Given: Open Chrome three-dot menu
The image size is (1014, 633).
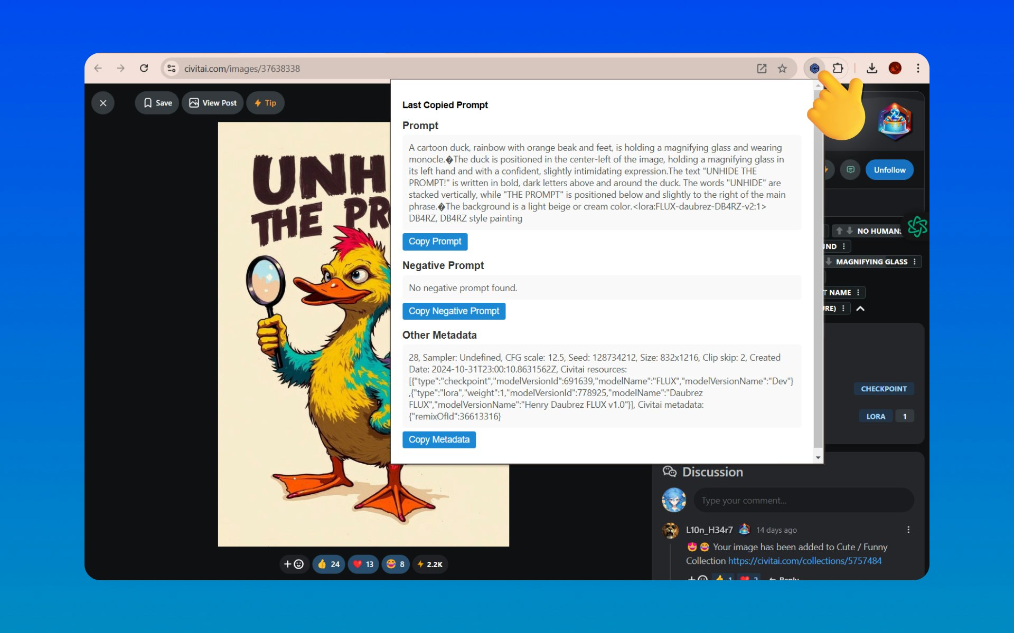Looking at the screenshot, I should click(x=918, y=68).
